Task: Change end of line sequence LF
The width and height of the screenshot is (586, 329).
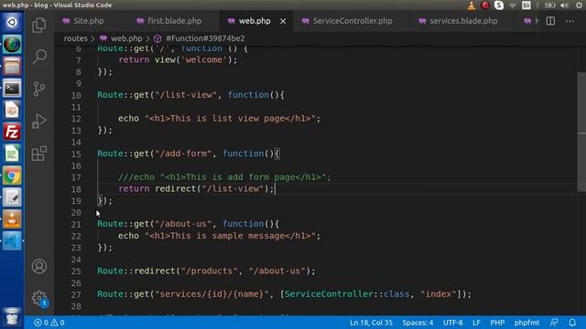Action: (476, 323)
